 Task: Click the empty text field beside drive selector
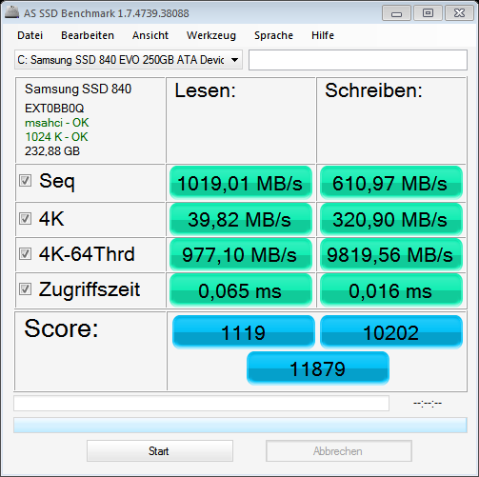click(x=358, y=60)
